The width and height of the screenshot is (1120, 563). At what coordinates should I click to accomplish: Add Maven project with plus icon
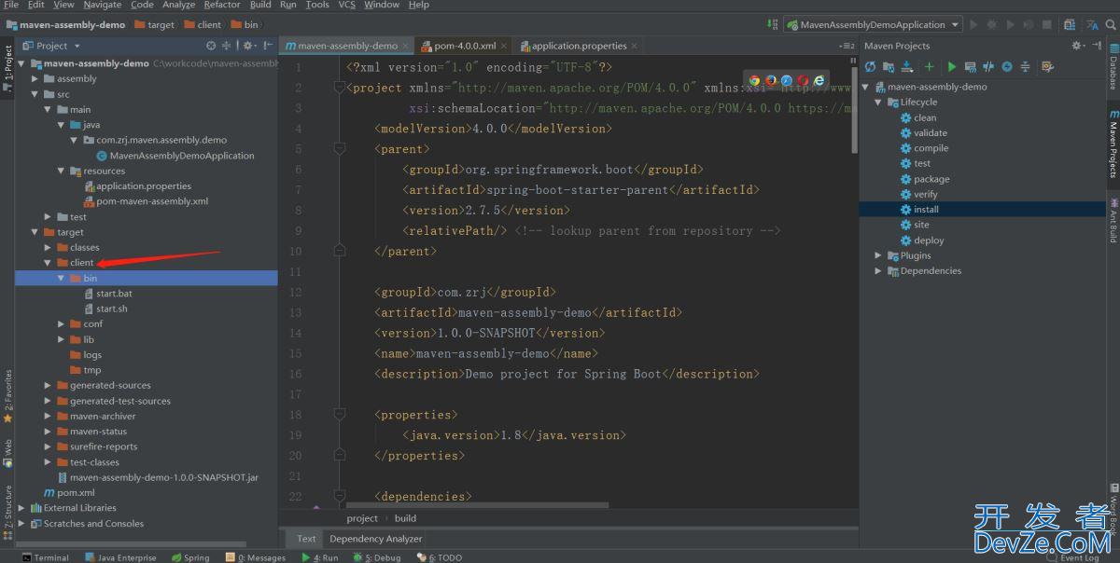[x=929, y=66]
